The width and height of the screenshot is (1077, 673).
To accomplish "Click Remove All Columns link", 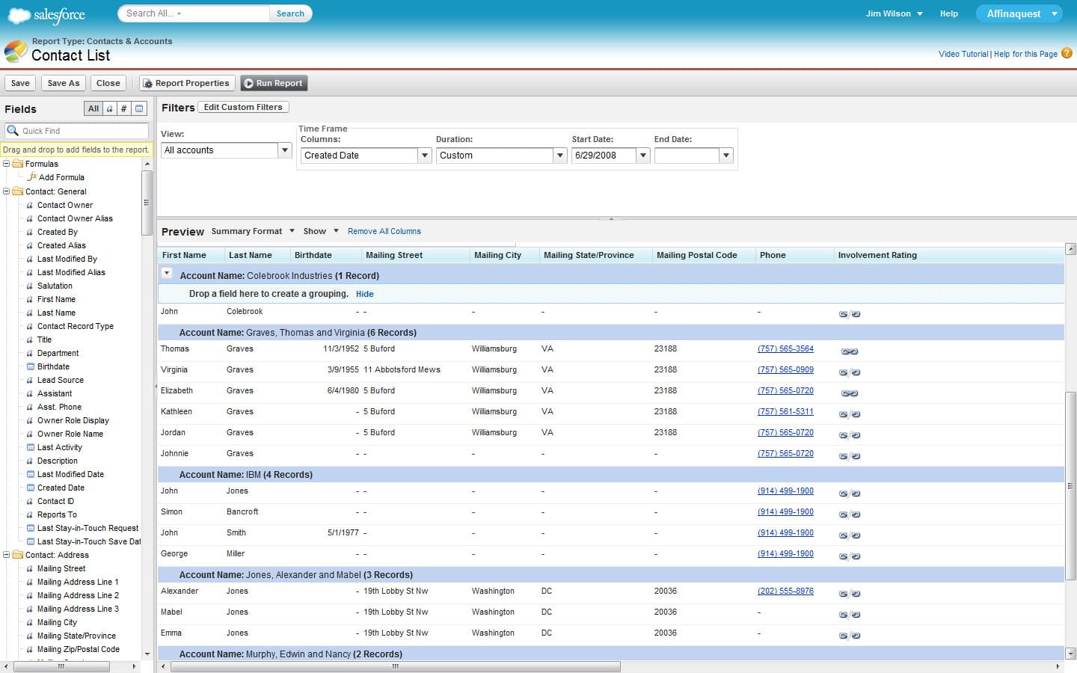I will pos(384,231).
